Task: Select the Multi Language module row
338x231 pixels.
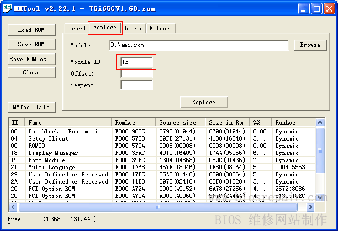Action: pyautogui.click(x=162, y=167)
